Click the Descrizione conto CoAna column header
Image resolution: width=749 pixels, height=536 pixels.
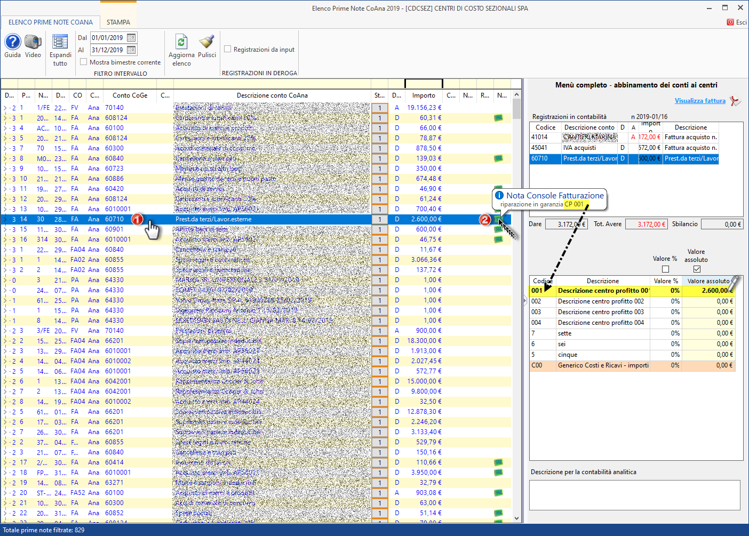[272, 95]
